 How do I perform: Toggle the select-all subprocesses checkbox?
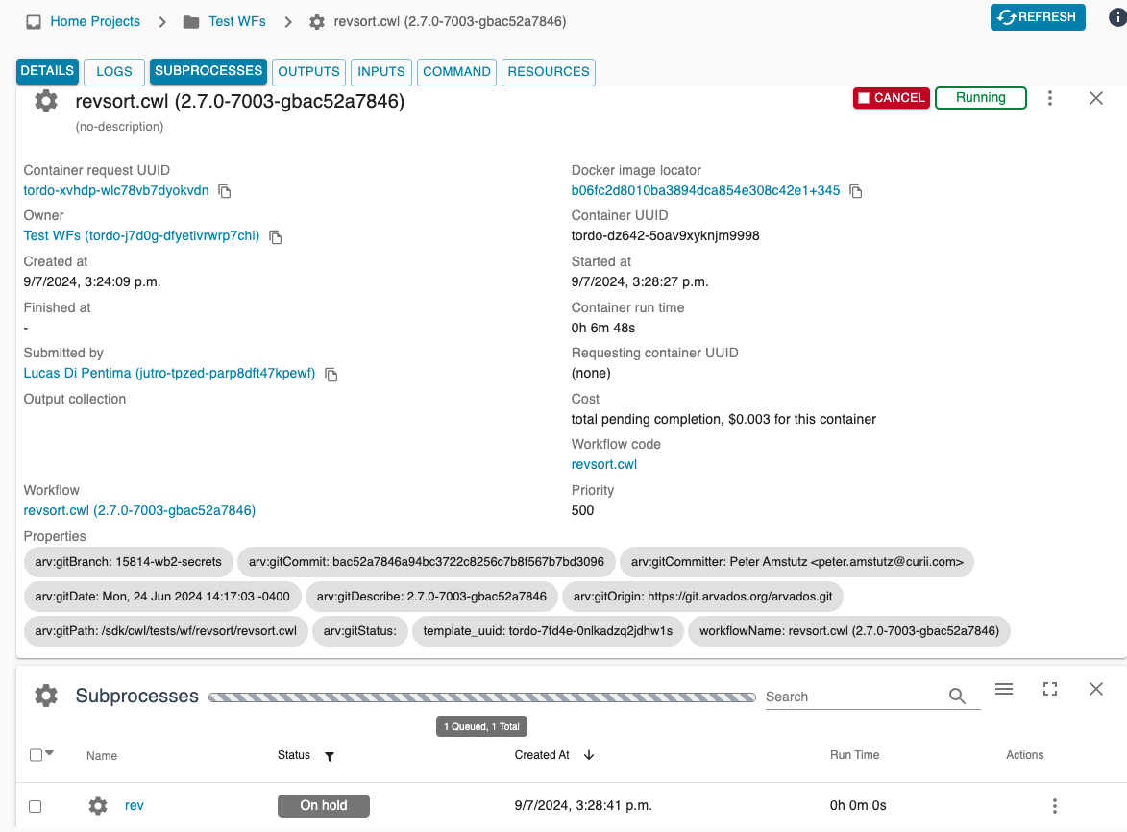[x=36, y=755]
